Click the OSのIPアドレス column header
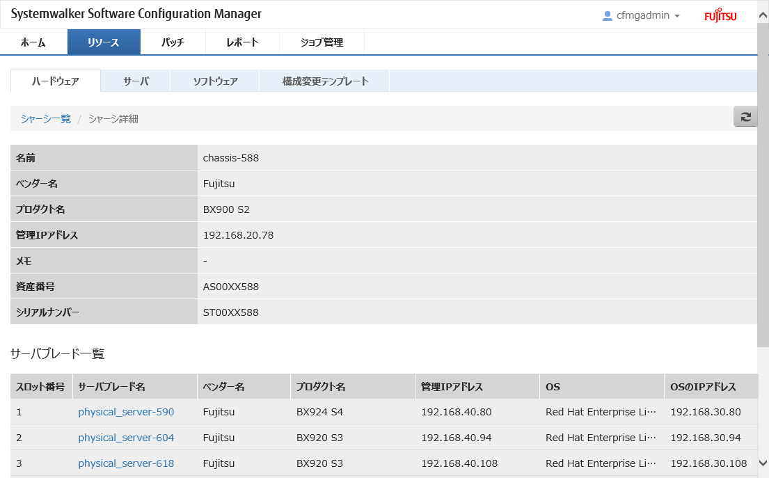Viewport: 769px width, 478px height. pos(711,386)
